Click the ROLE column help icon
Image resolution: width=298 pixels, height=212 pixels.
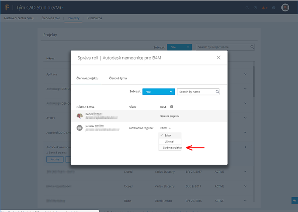[172, 106]
